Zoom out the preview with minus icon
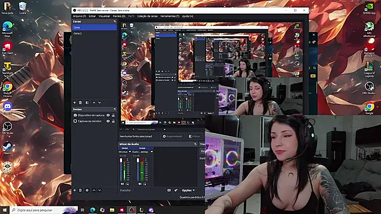The width and height of the screenshot is (381, 214). click(121, 130)
